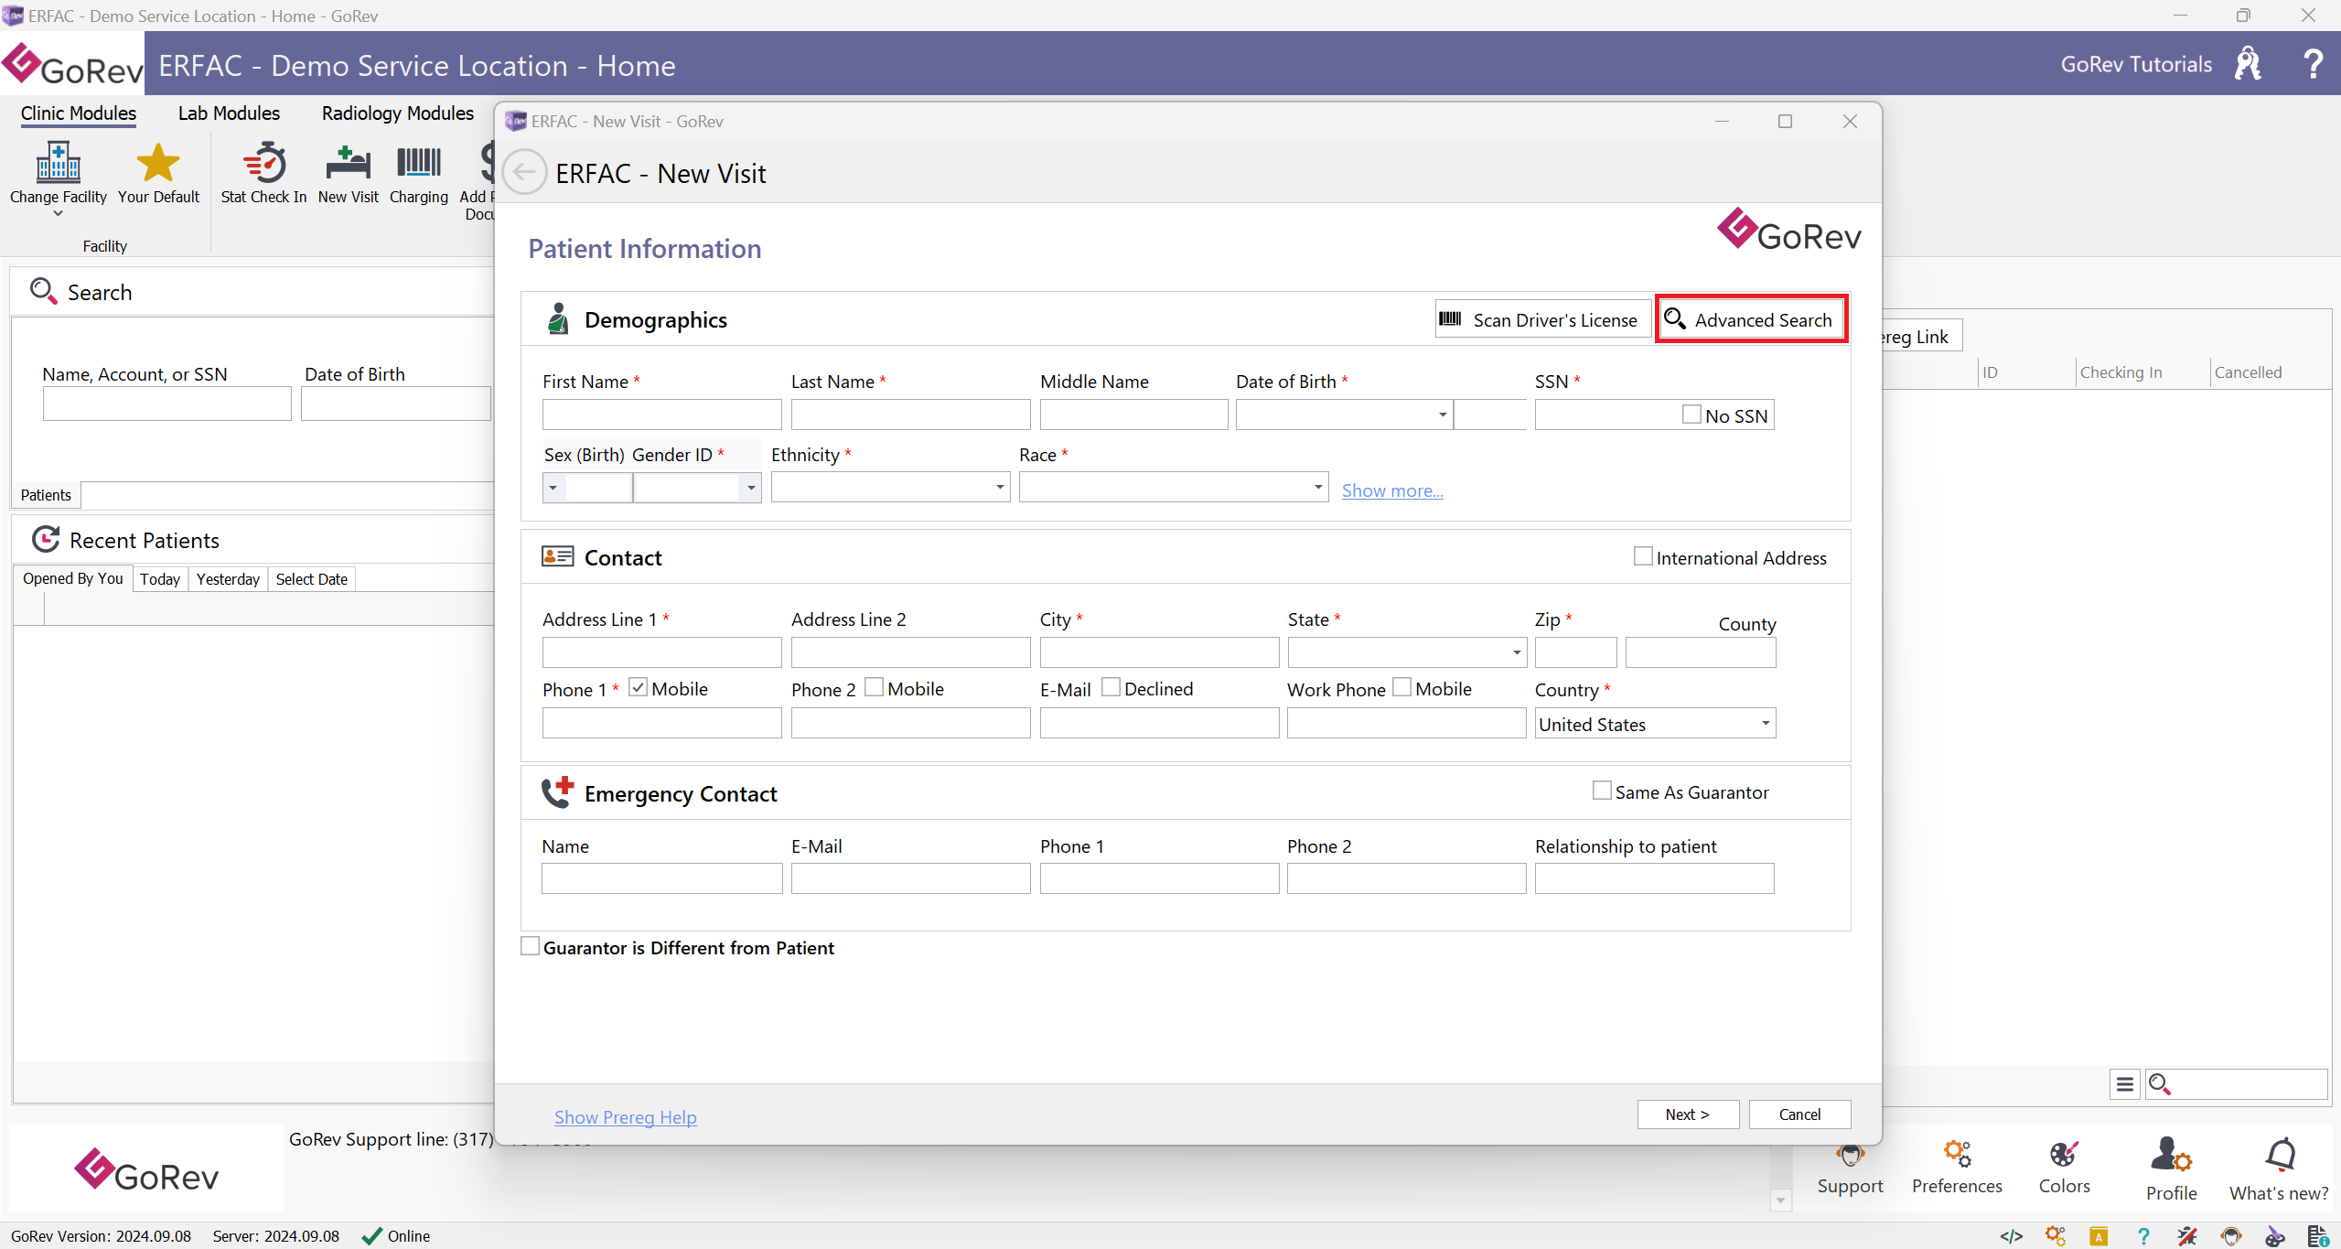Click the First Name input field
This screenshot has width=2341, height=1249.
[662, 415]
